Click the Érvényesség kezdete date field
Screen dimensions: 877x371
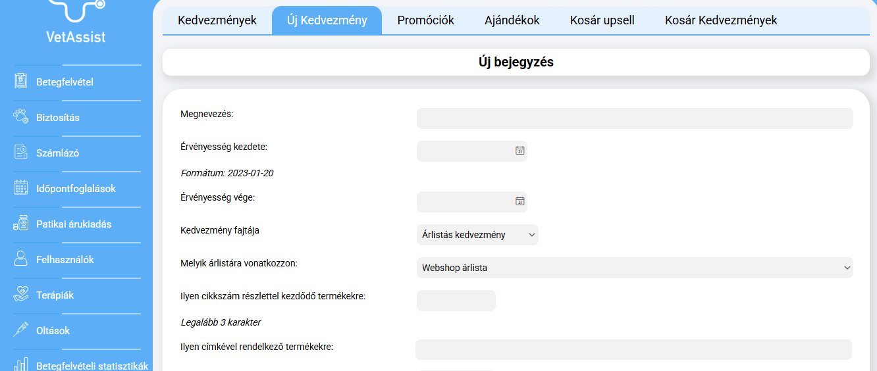[x=472, y=151]
